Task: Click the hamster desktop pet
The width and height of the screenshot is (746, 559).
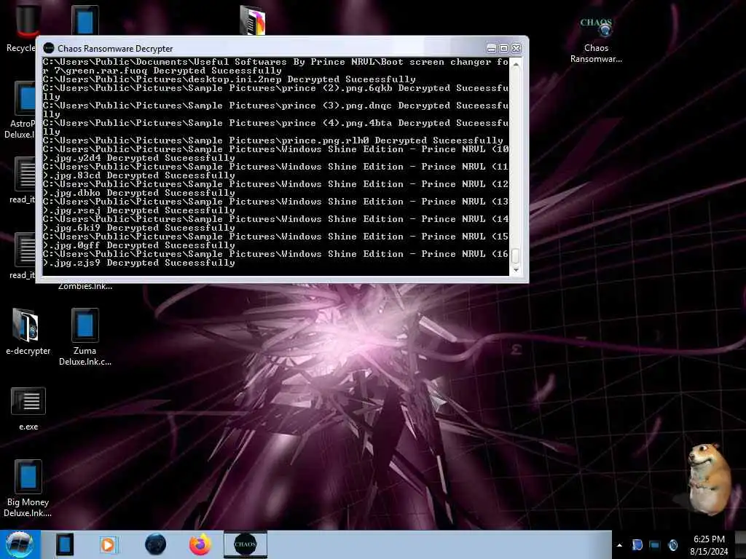Action: tap(708, 479)
